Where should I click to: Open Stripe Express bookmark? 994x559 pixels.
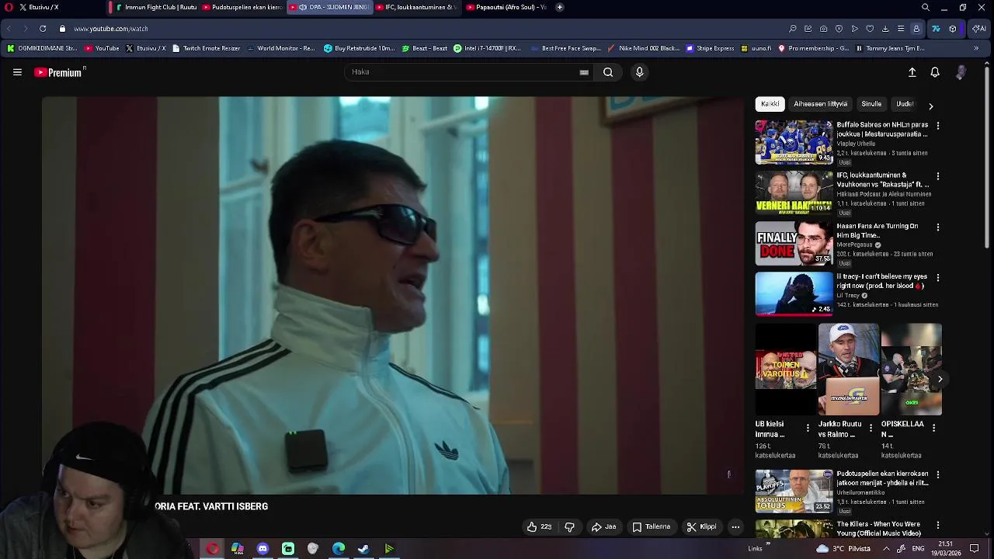click(710, 48)
